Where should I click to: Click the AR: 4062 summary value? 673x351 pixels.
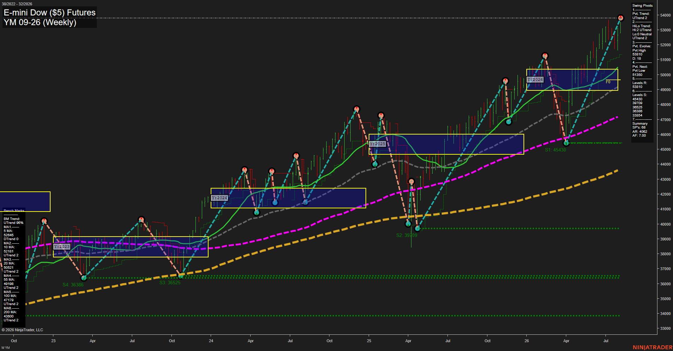640,132
